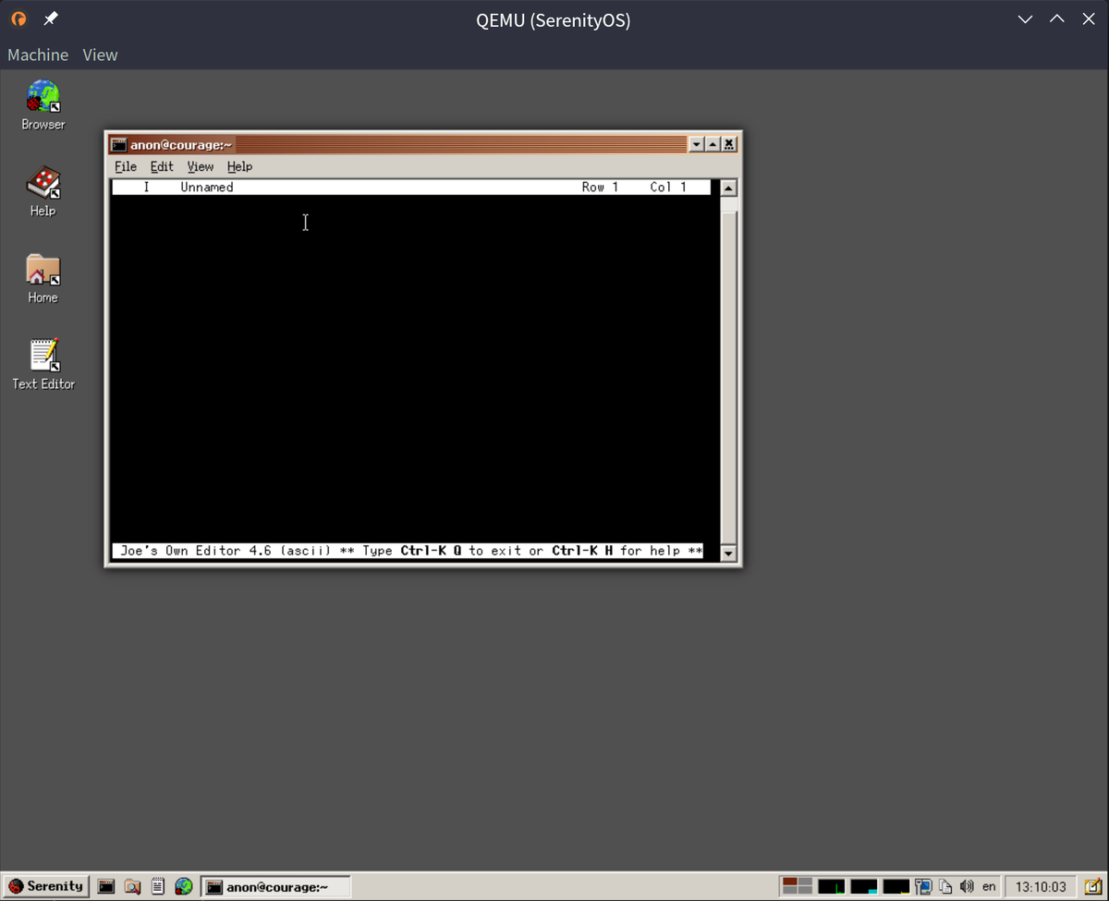Activate the anon@courage taskbar window button
The width and height of the screenshot is (1109, 901).
point(274,886)
